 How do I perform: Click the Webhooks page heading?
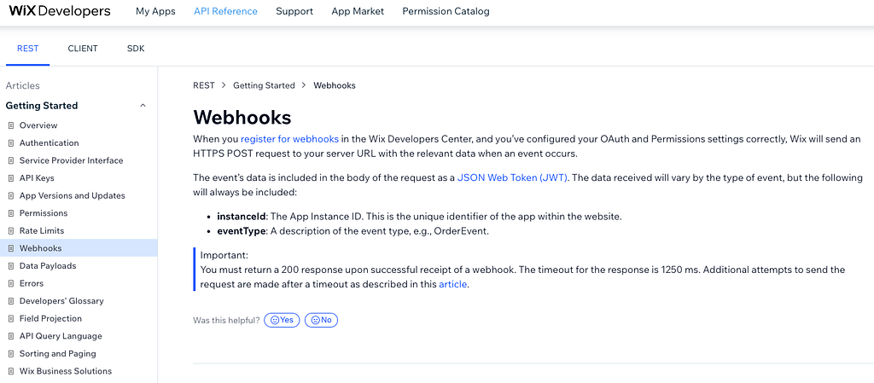[242, 118]
